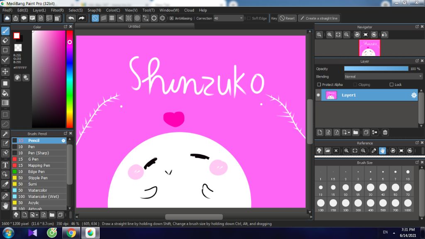Show hidden system tray icons
Viewport: 425px width, 239px height.
pos(394,233)
